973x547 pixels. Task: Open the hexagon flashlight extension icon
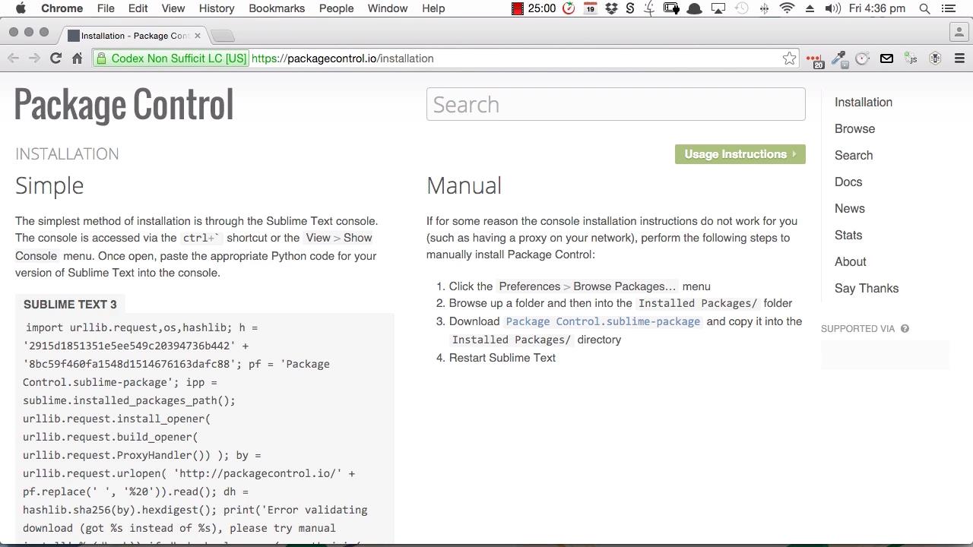(935, 58)
